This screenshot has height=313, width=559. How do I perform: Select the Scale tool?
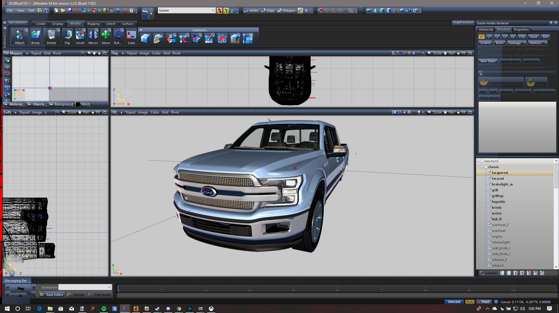click(131, 37)
